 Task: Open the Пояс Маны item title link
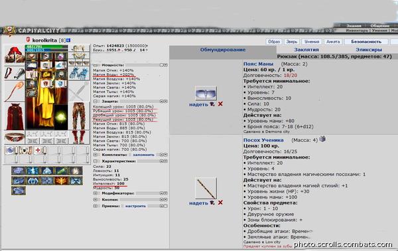pos(258,64)
